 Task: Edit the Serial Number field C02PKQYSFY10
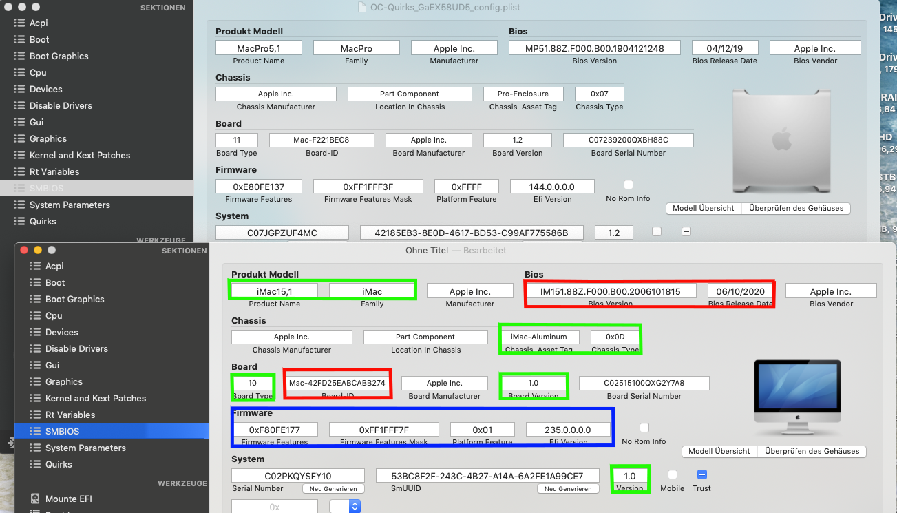point(298,476)
